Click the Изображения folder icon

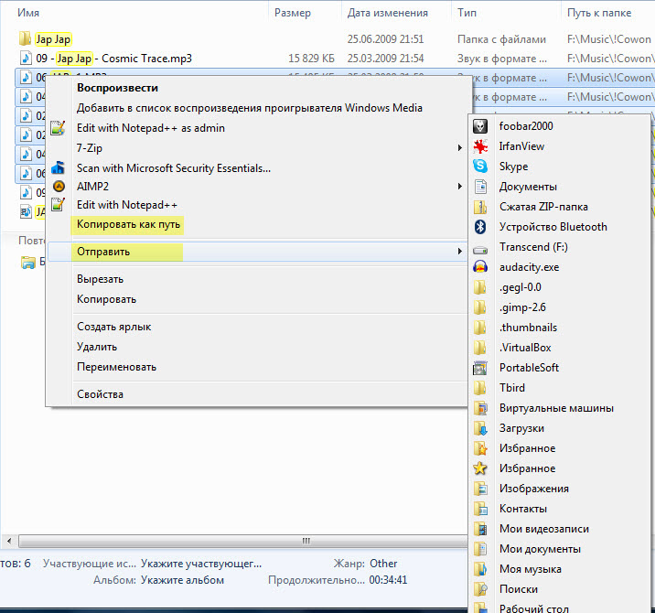click(x=480, y=489)
